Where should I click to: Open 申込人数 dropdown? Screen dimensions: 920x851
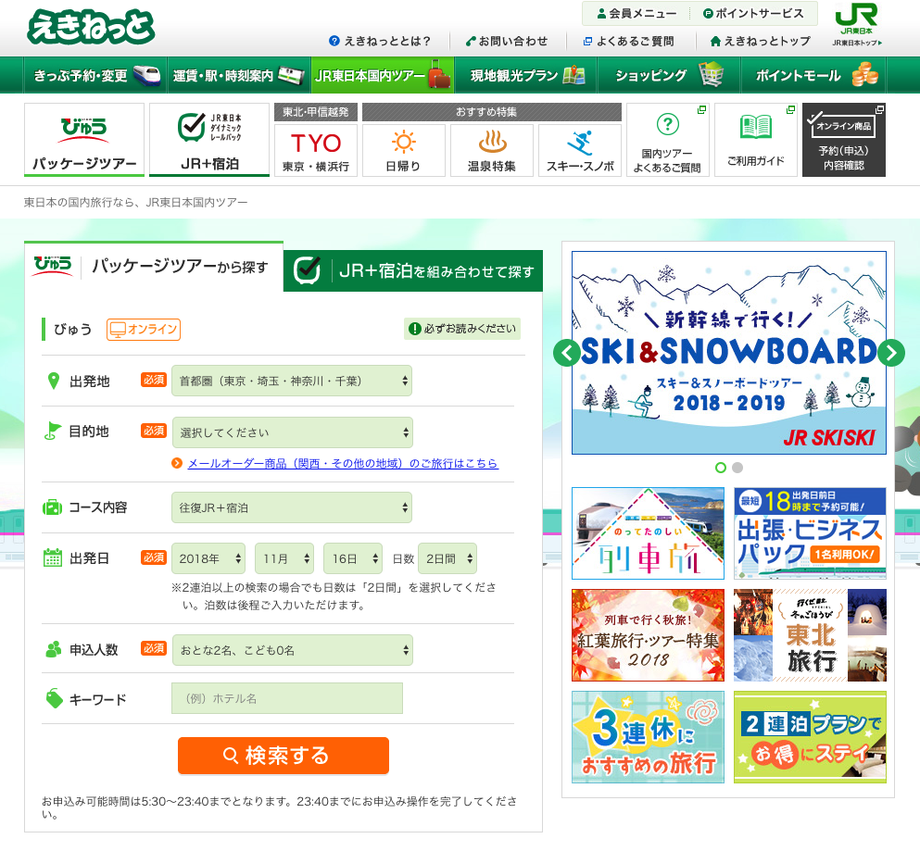pyautogui.click(x=293, y=650)
